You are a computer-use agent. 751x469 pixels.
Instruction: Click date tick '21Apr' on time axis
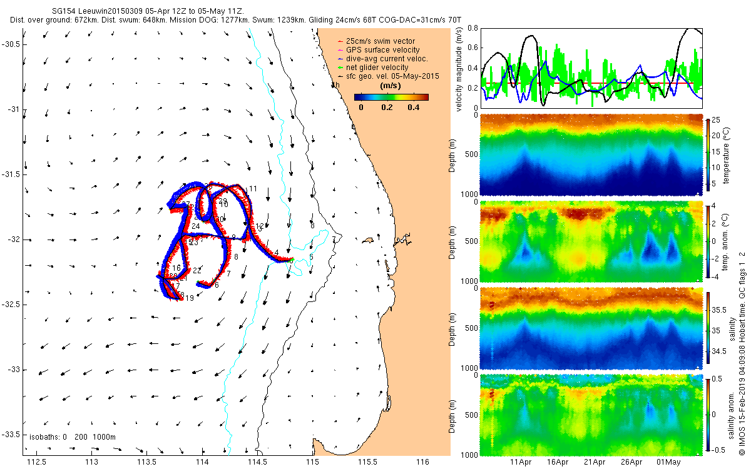tap(595, 462)
